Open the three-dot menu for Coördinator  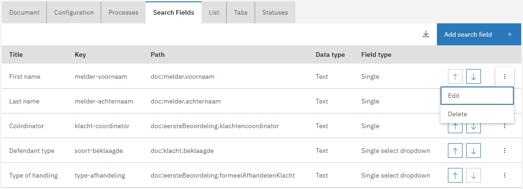(504, 126)
